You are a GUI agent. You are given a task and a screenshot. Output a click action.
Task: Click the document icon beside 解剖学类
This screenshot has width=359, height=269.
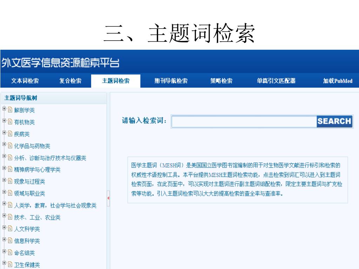point(10,110)
